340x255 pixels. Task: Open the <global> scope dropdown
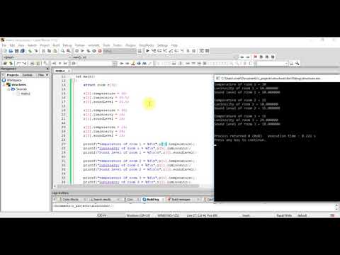tap(36, 57)
